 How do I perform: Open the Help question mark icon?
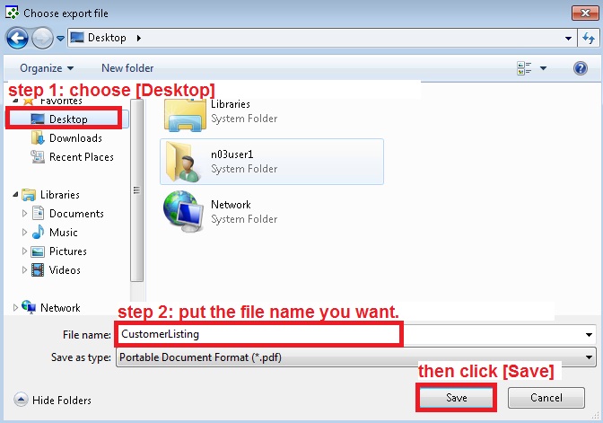point(580,68)
